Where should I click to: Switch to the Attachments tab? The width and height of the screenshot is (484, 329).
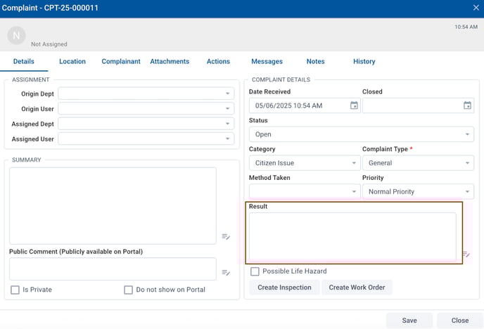170,62
